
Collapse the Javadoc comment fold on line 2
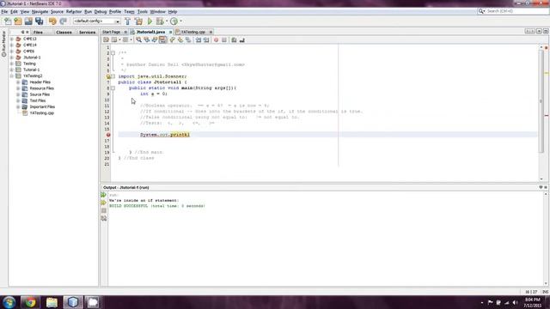113,53
